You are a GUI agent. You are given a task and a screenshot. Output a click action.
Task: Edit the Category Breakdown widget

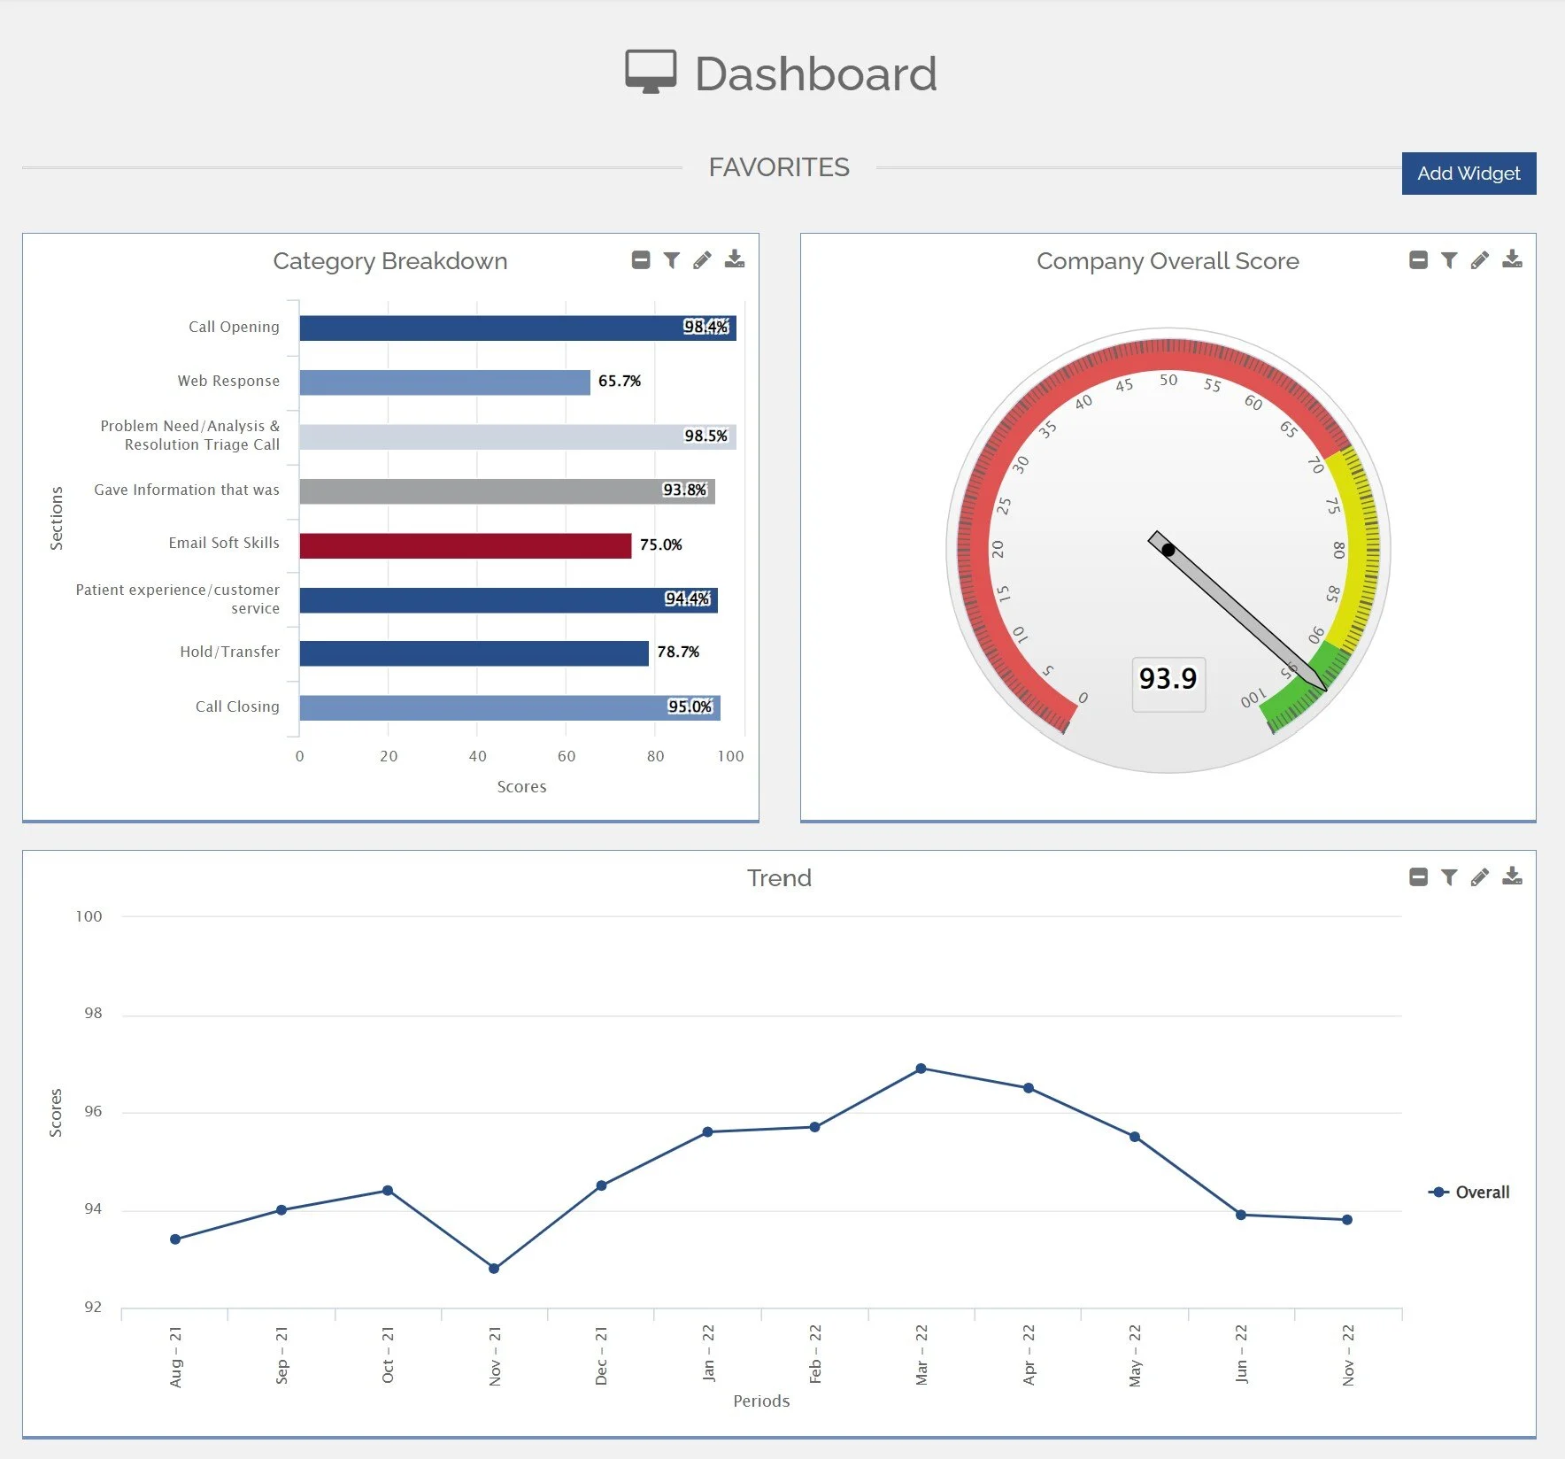click(x=702, y=259)
